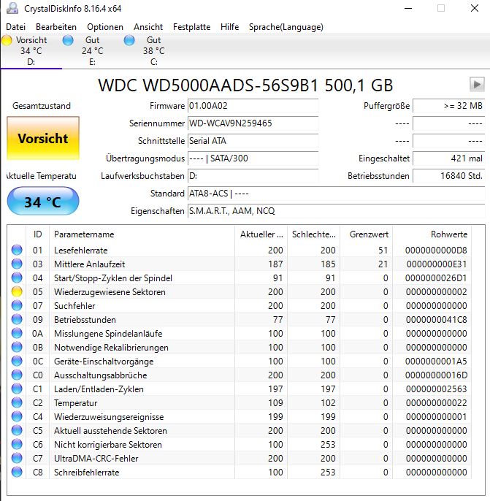Select the Wiederzugewiesene Sektoren row text
This screenshot has height=501, width=490.
(x=110, y=291)
